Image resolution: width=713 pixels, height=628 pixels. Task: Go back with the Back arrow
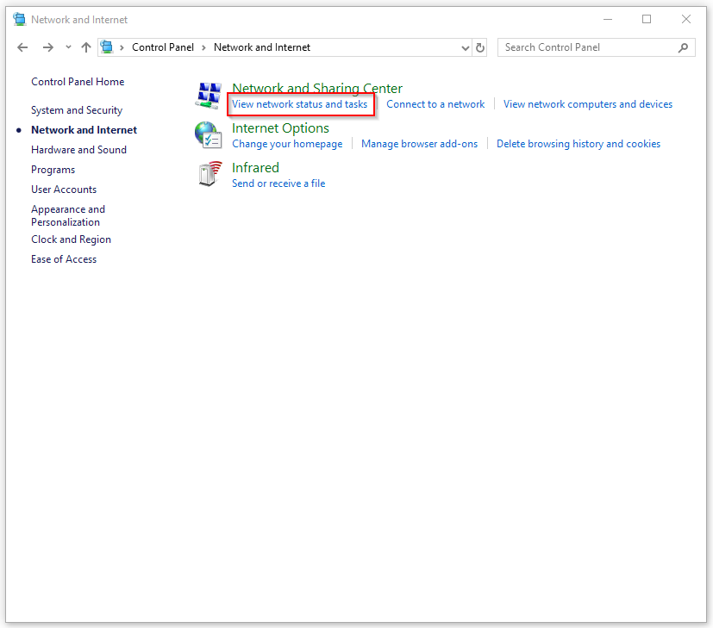pos(23,47)
